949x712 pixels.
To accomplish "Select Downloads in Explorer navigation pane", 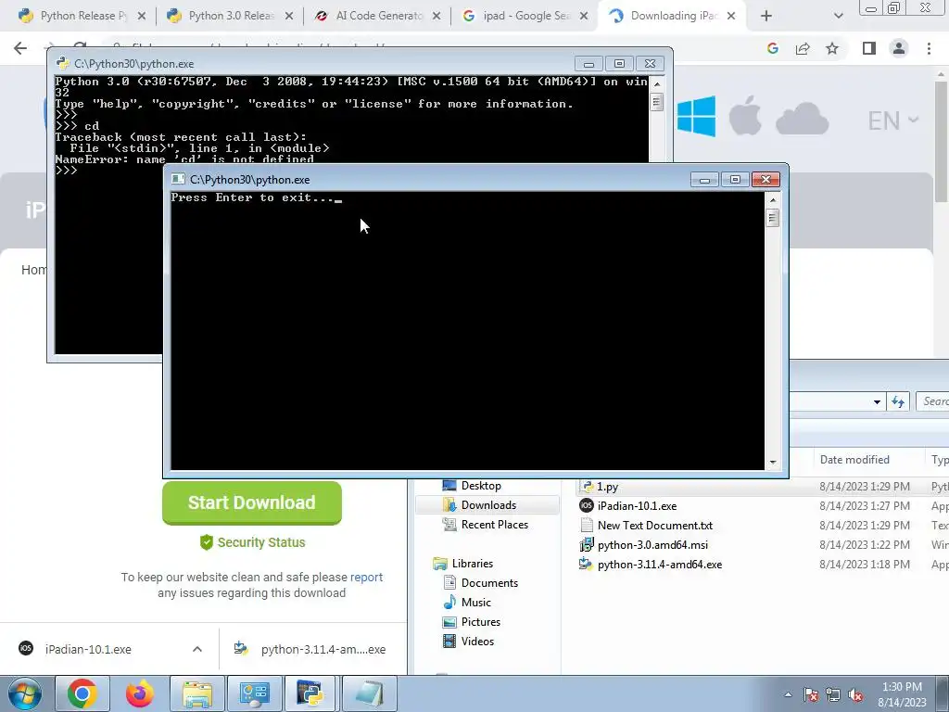I will (487, 505).
